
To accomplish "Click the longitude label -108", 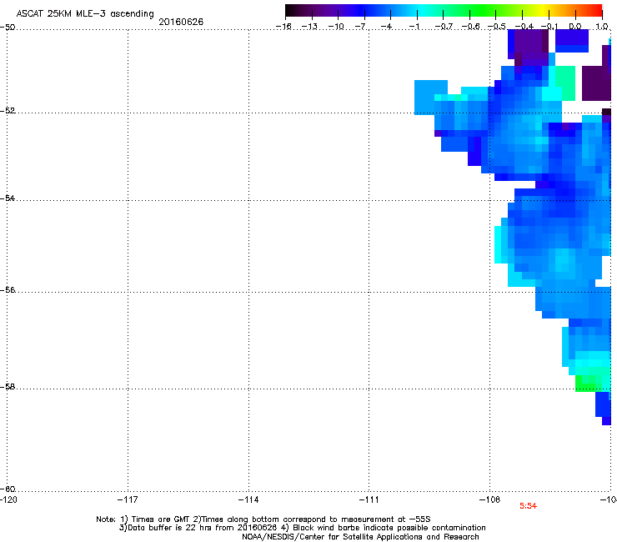I will (490, 499).
